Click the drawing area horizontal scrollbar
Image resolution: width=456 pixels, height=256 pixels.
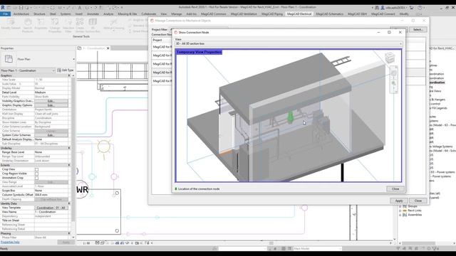[271, 243]
